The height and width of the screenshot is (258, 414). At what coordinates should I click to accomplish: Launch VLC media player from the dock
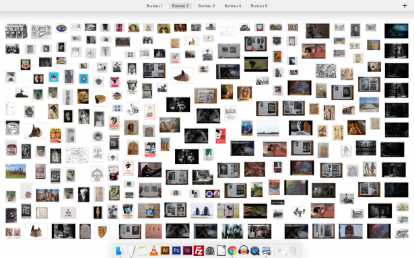click(153, 251)
